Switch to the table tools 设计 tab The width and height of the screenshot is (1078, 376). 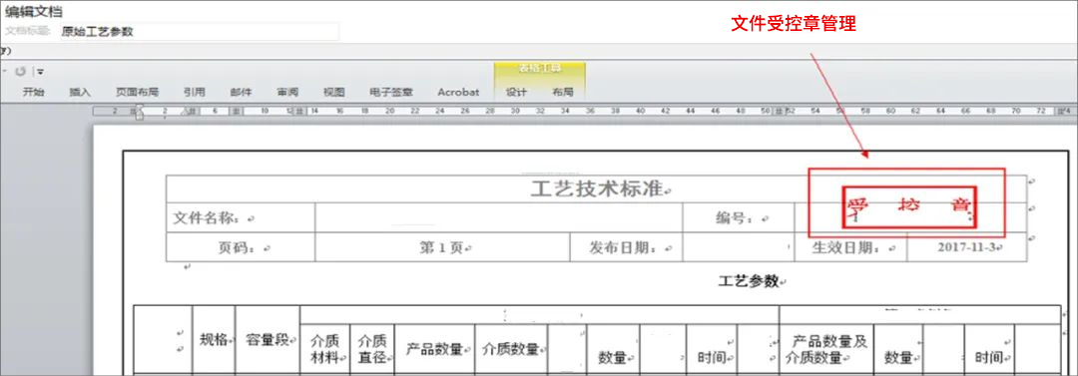(516, 92)
